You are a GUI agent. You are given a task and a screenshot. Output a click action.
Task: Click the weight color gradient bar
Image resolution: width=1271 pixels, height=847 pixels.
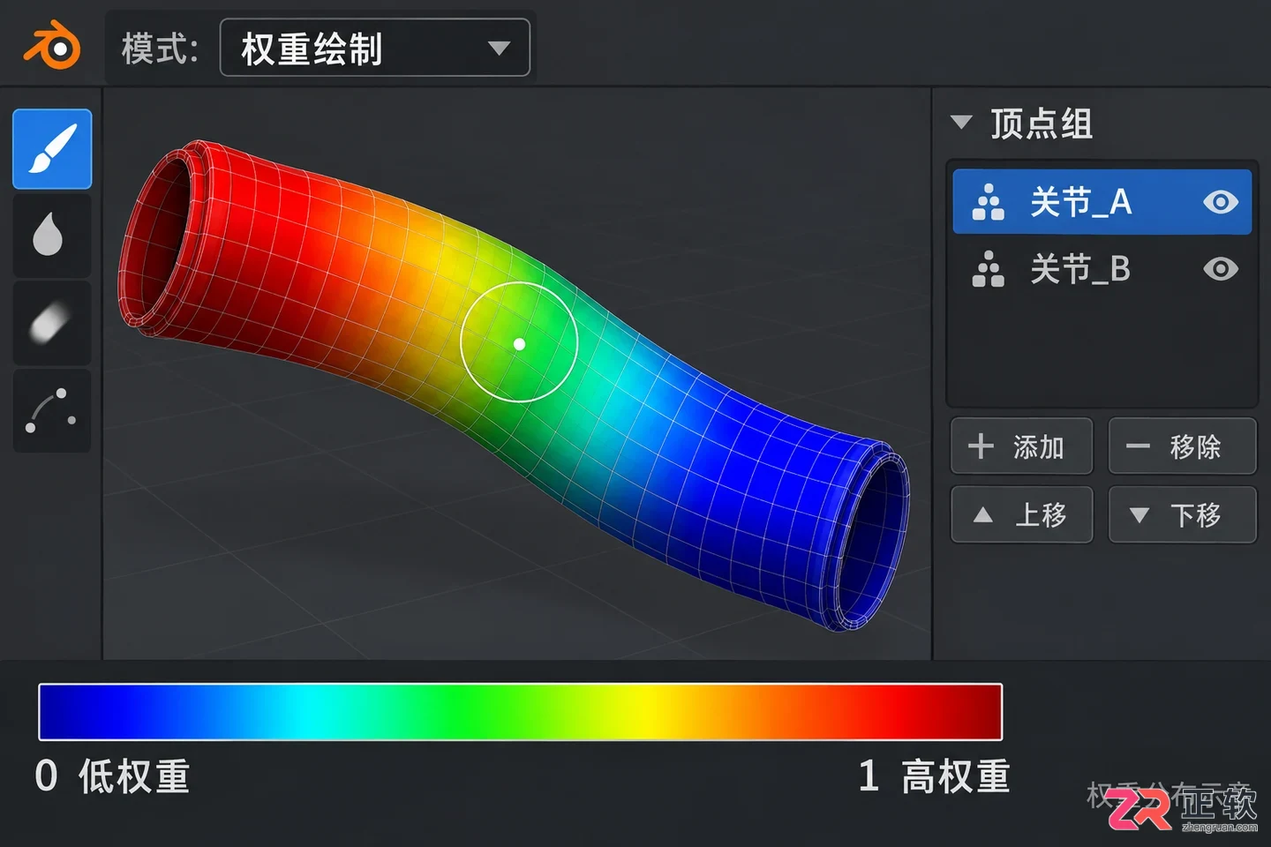(521, 711)
